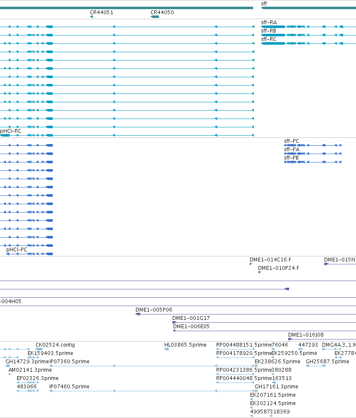Select clone DME1-005P06 label
The height and width of the screenshot is (418, 356).
click(x=154, y=310)
